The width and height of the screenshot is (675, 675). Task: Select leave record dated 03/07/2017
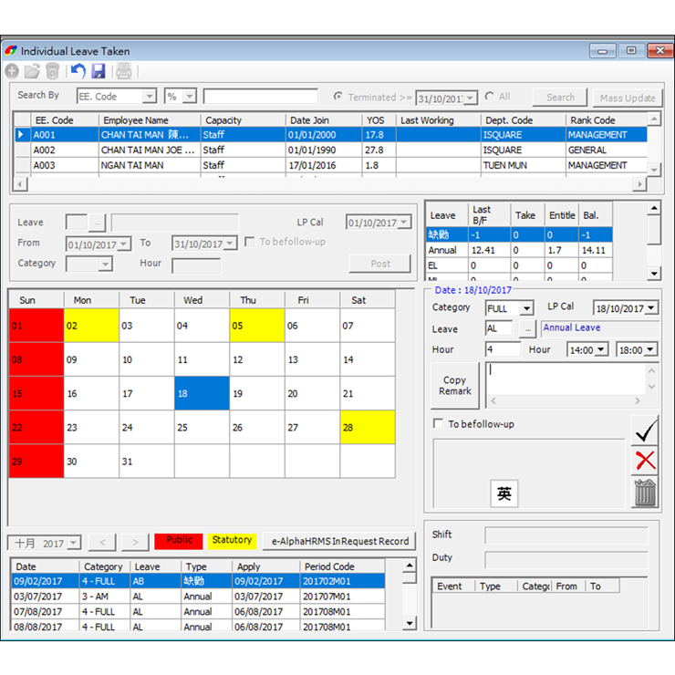point(198,597)
